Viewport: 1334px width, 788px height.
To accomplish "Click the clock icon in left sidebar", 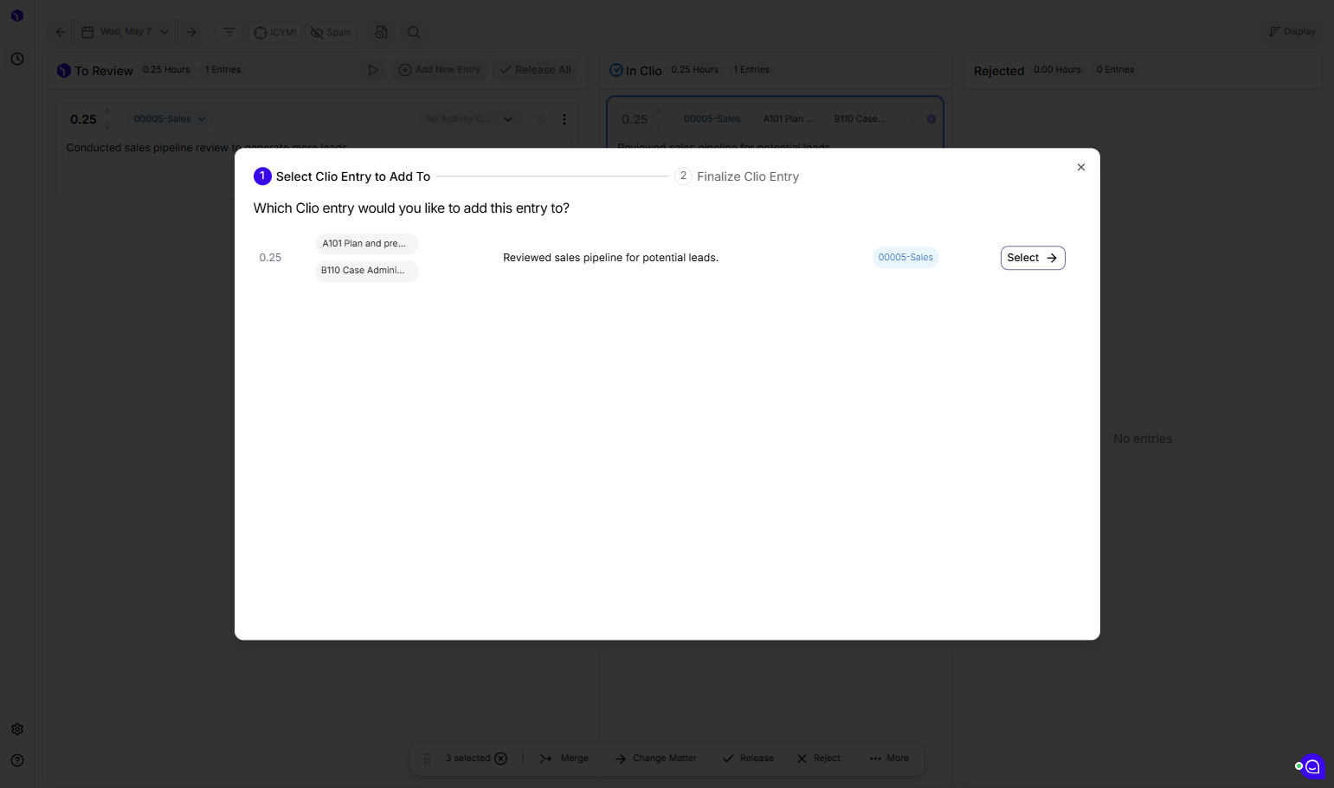I will click(x=17, y=59).
